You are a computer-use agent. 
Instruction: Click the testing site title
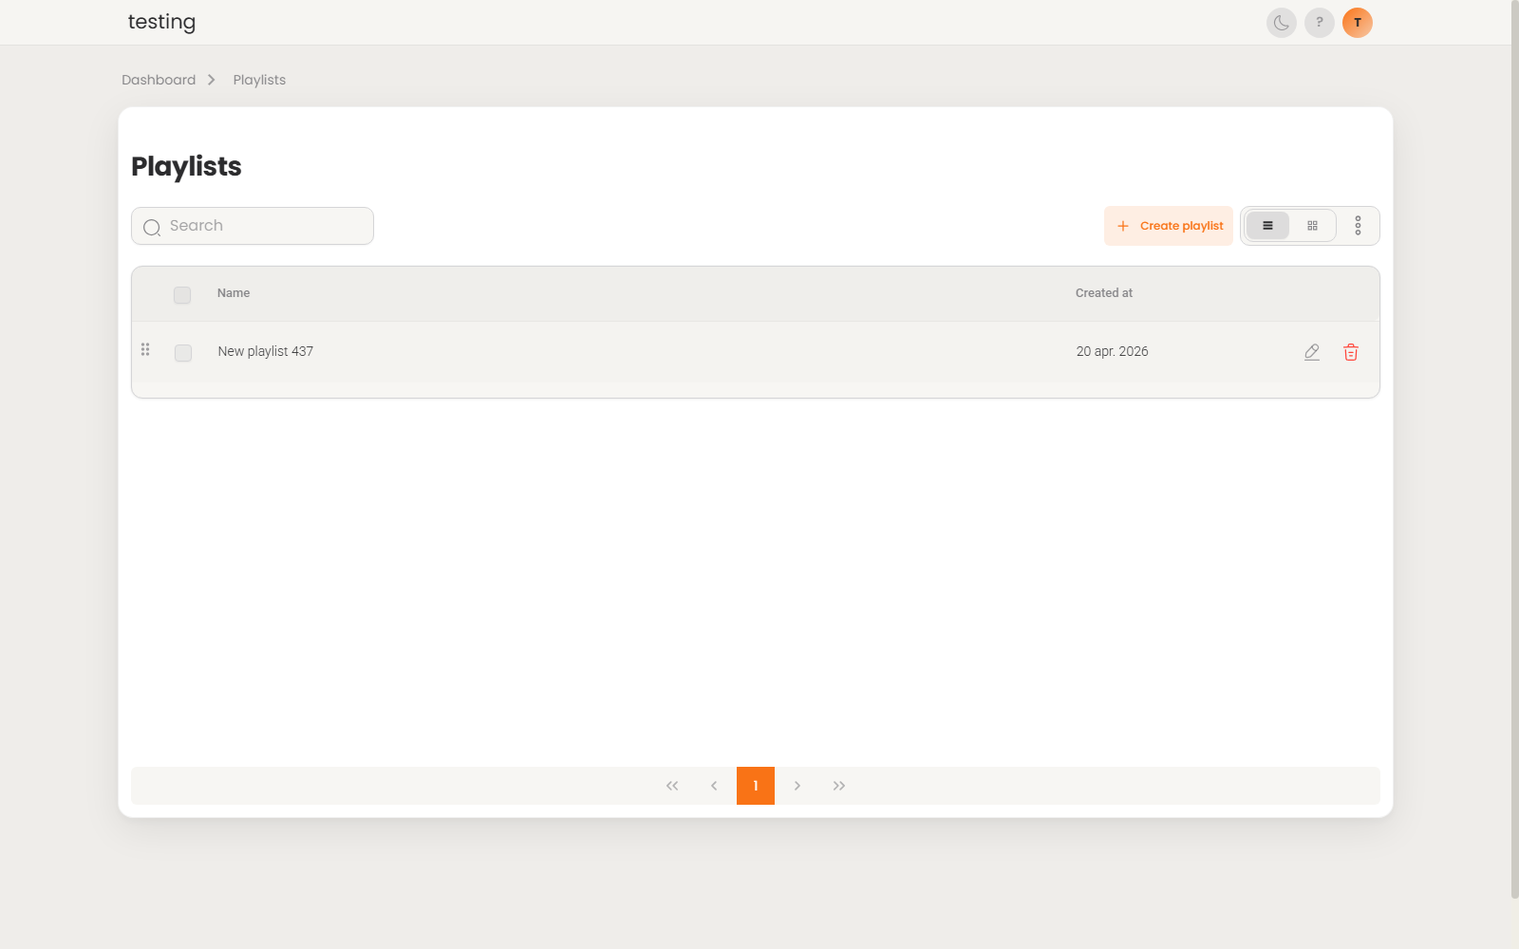[161, 22]
